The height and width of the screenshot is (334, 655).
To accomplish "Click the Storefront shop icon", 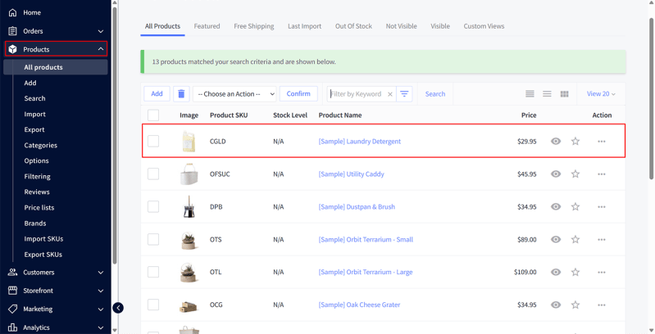I will pyautogui.click(x=13, y=291).
